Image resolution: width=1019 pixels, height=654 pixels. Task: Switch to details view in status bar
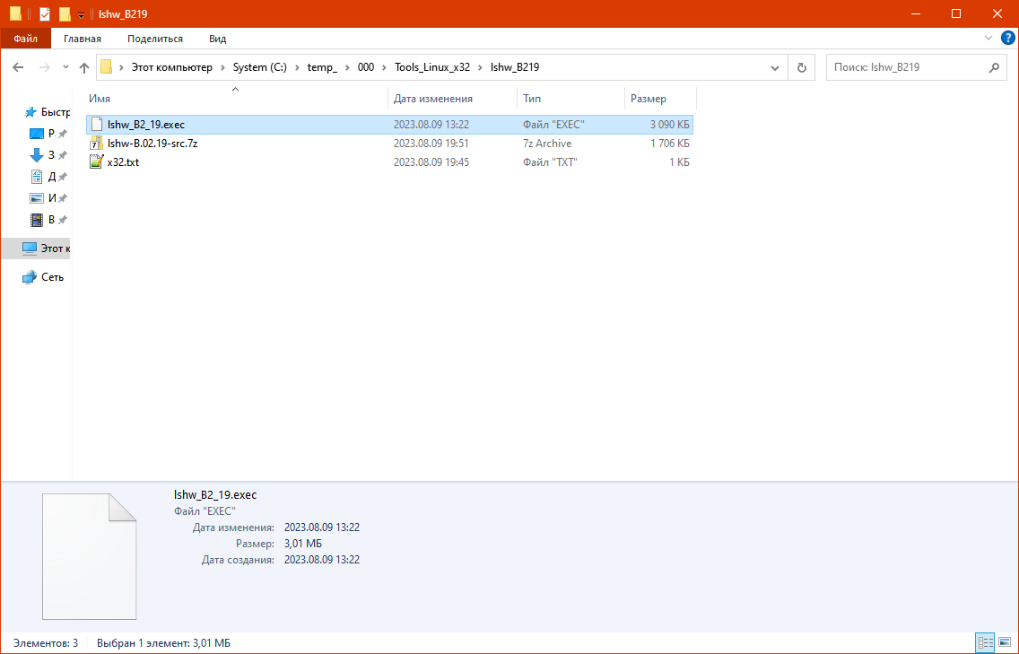[x=985, y=643]
